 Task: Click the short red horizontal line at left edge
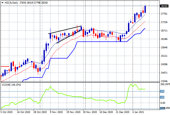click(5, 67)
